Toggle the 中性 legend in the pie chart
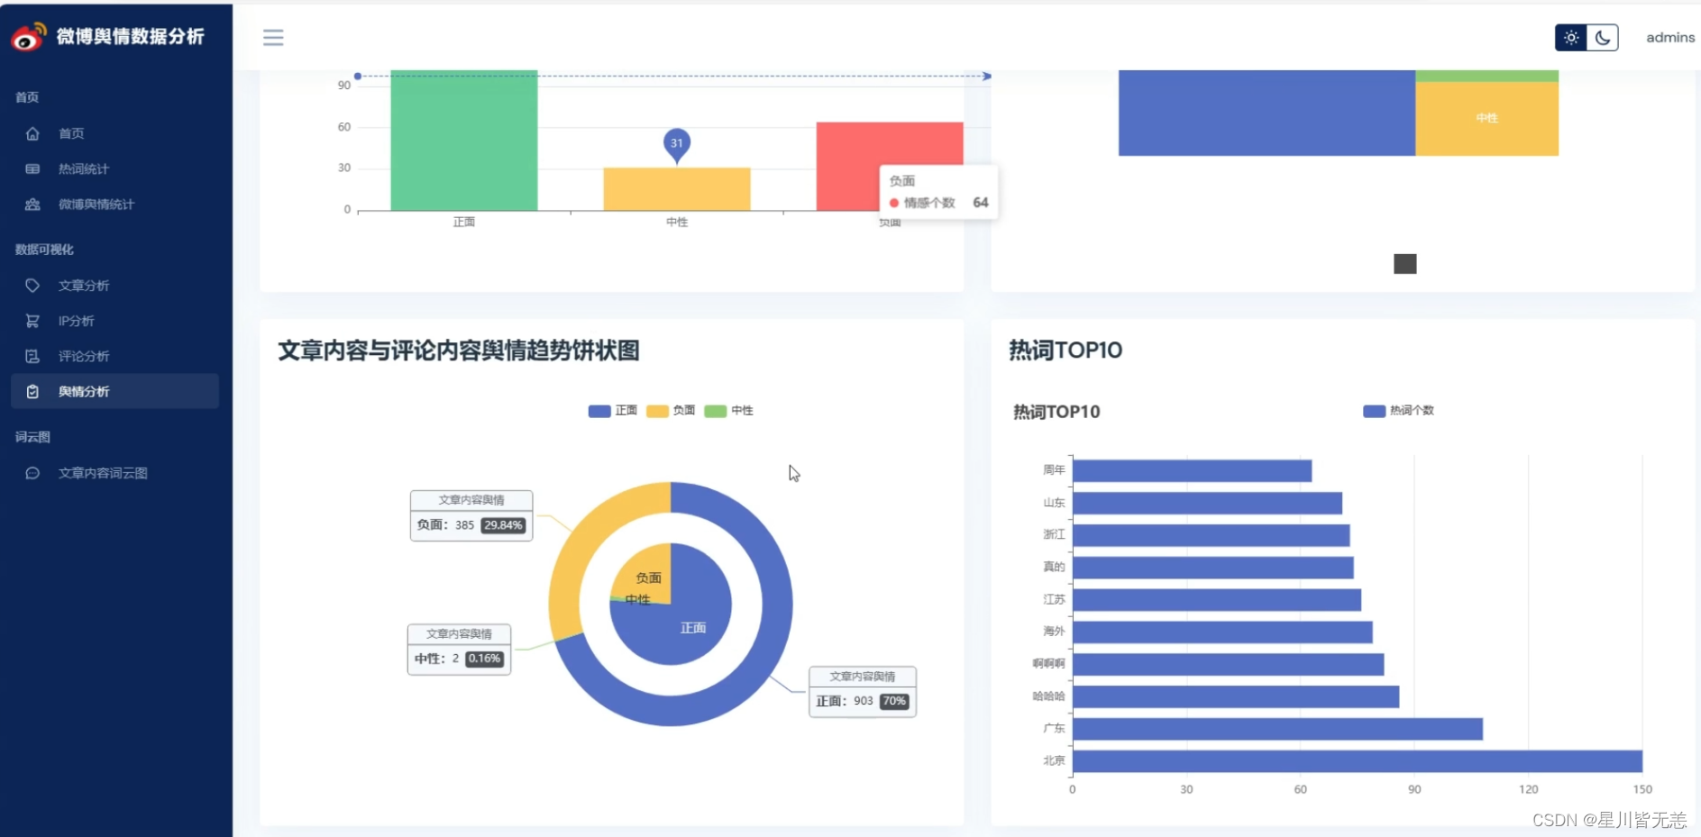Image resolution: width=1701 pixels, height=837 pixels. [x=729, y=411]
